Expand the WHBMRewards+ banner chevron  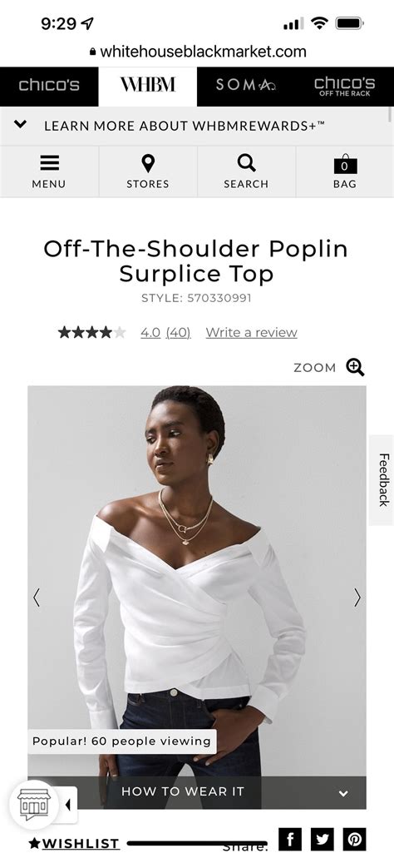(x=20, y=124)
